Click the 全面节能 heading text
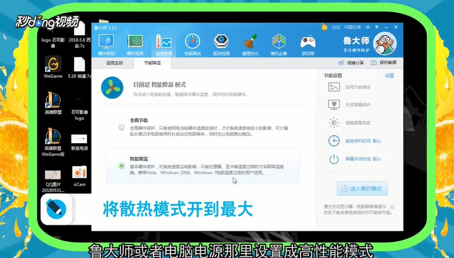 point(139,120)
